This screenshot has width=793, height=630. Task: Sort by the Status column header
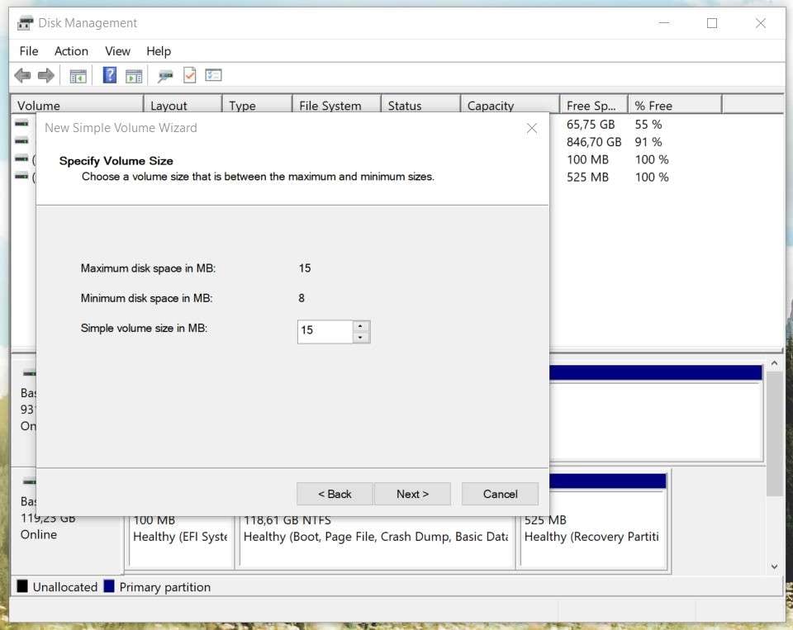pos(420,105)
